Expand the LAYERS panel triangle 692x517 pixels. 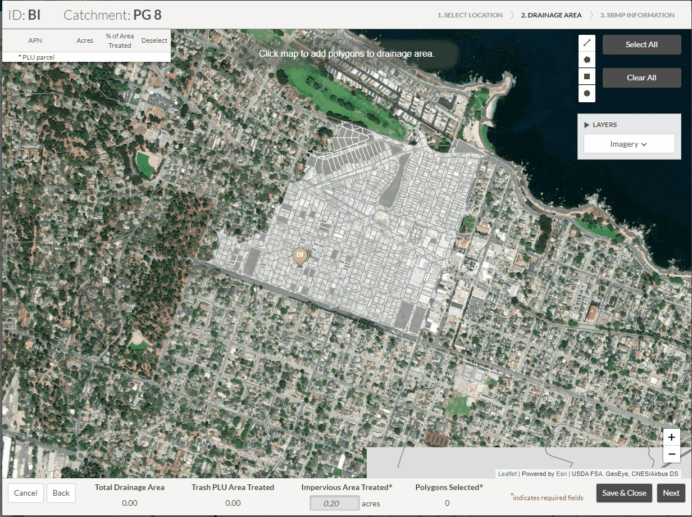click(587, 125)
